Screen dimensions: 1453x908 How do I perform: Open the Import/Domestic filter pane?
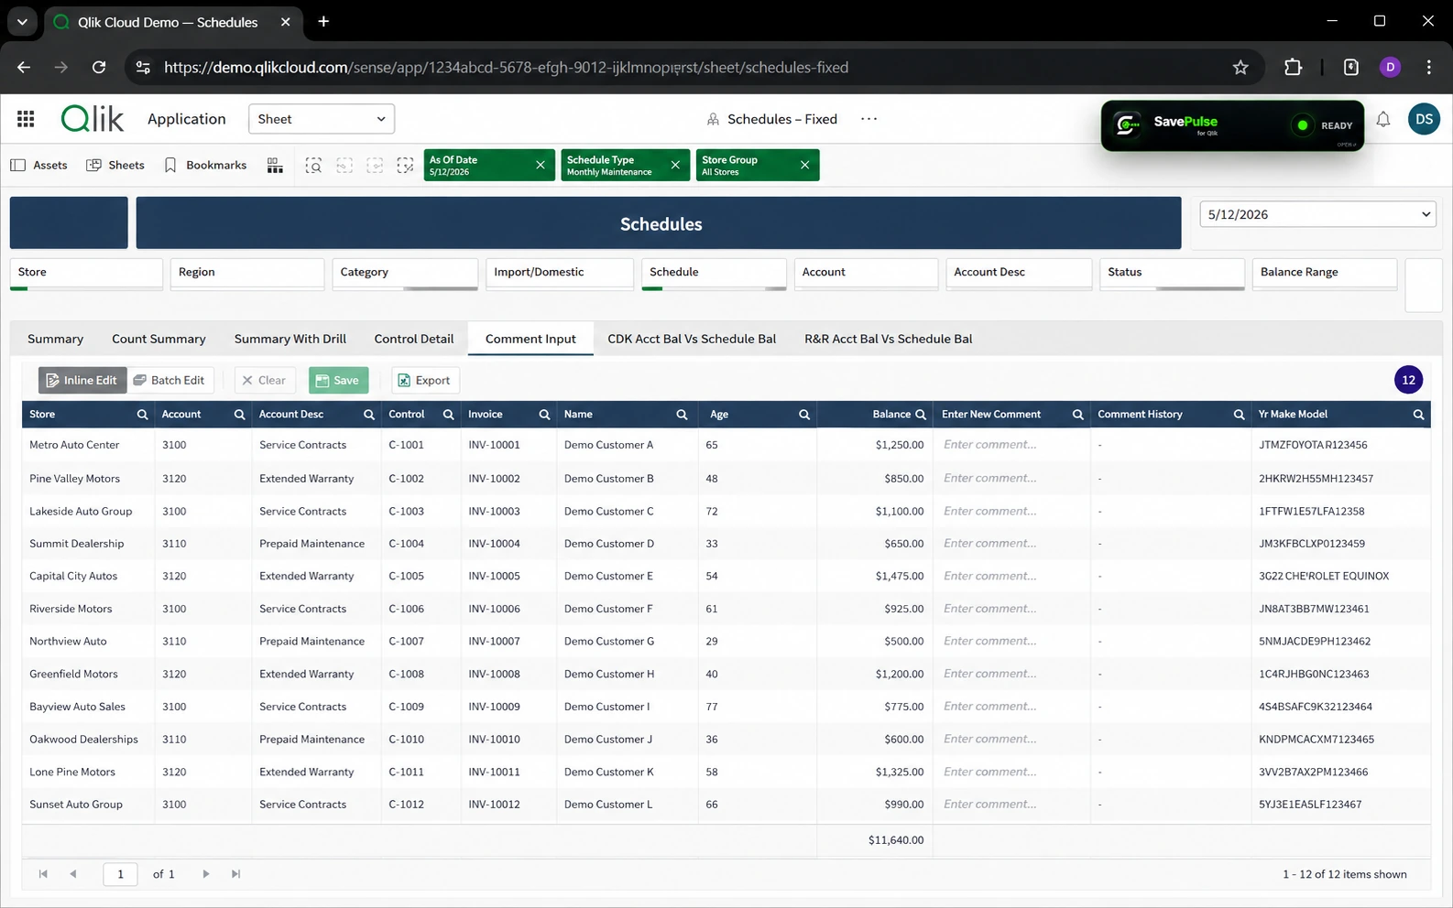pos(560,274)
